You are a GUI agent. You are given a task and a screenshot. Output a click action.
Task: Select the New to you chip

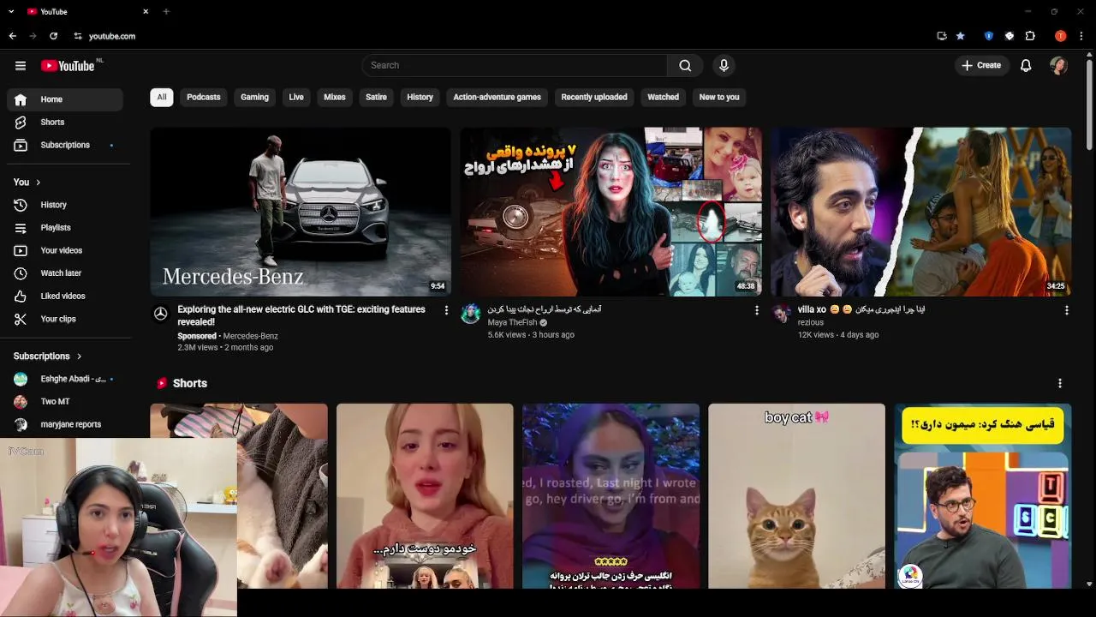(719, 97)
